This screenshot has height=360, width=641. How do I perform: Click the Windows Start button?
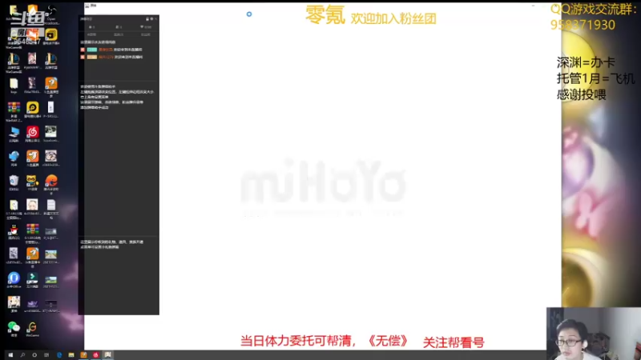pyautogui.click(x=10, y=355)
